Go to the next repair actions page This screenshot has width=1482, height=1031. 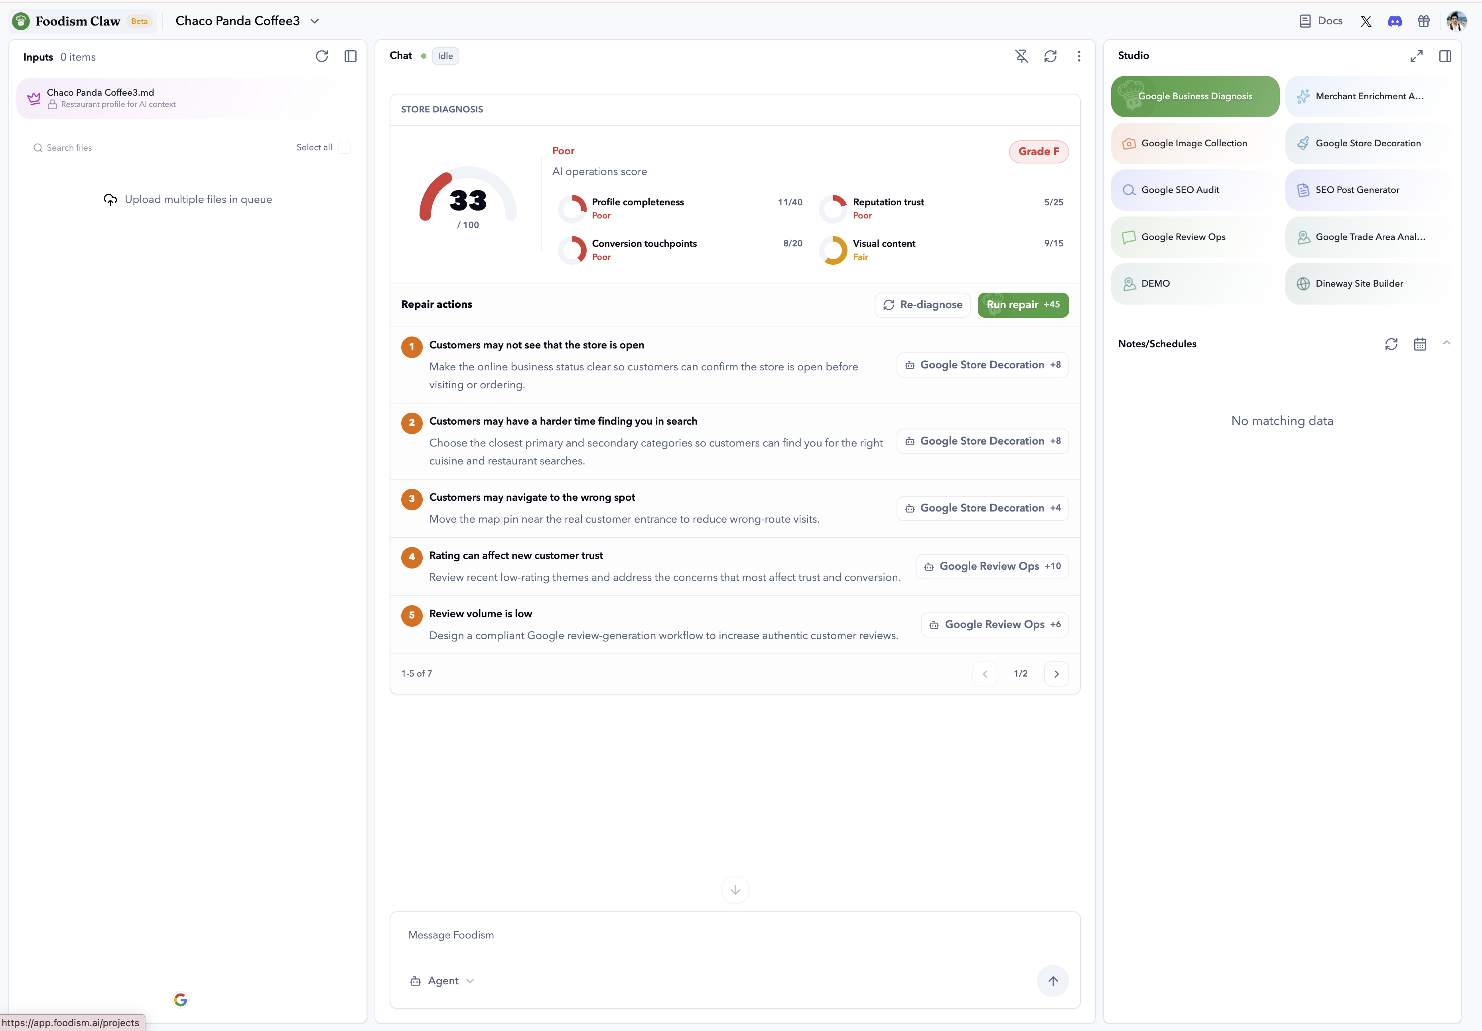[x=1056, y=673]
